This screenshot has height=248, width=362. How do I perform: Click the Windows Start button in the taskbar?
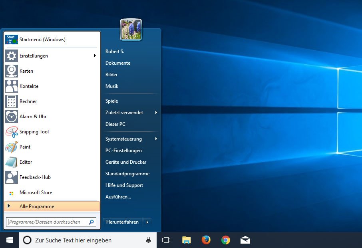click(10, 240)
